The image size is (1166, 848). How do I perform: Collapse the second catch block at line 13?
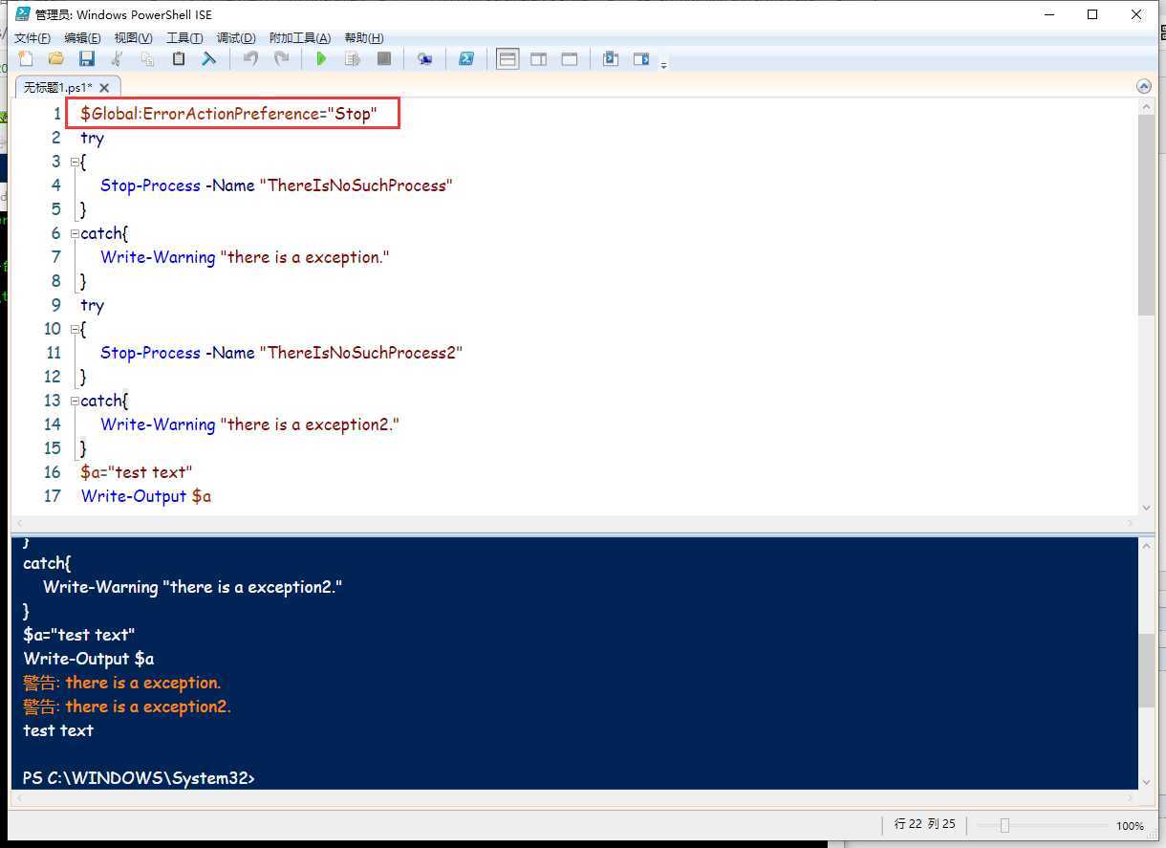[75, 401]
